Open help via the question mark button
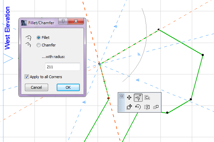The height and width of the screenshot is (142, 214). tap(63, 21)
